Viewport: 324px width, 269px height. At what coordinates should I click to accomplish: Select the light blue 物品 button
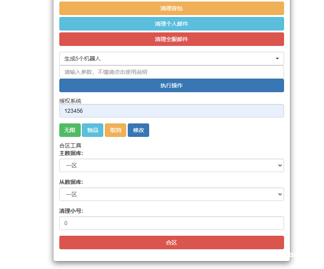[93, 130]
